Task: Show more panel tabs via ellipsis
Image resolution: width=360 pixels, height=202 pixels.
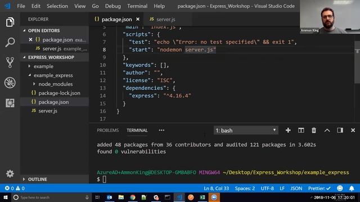Action: click(161, 130)
